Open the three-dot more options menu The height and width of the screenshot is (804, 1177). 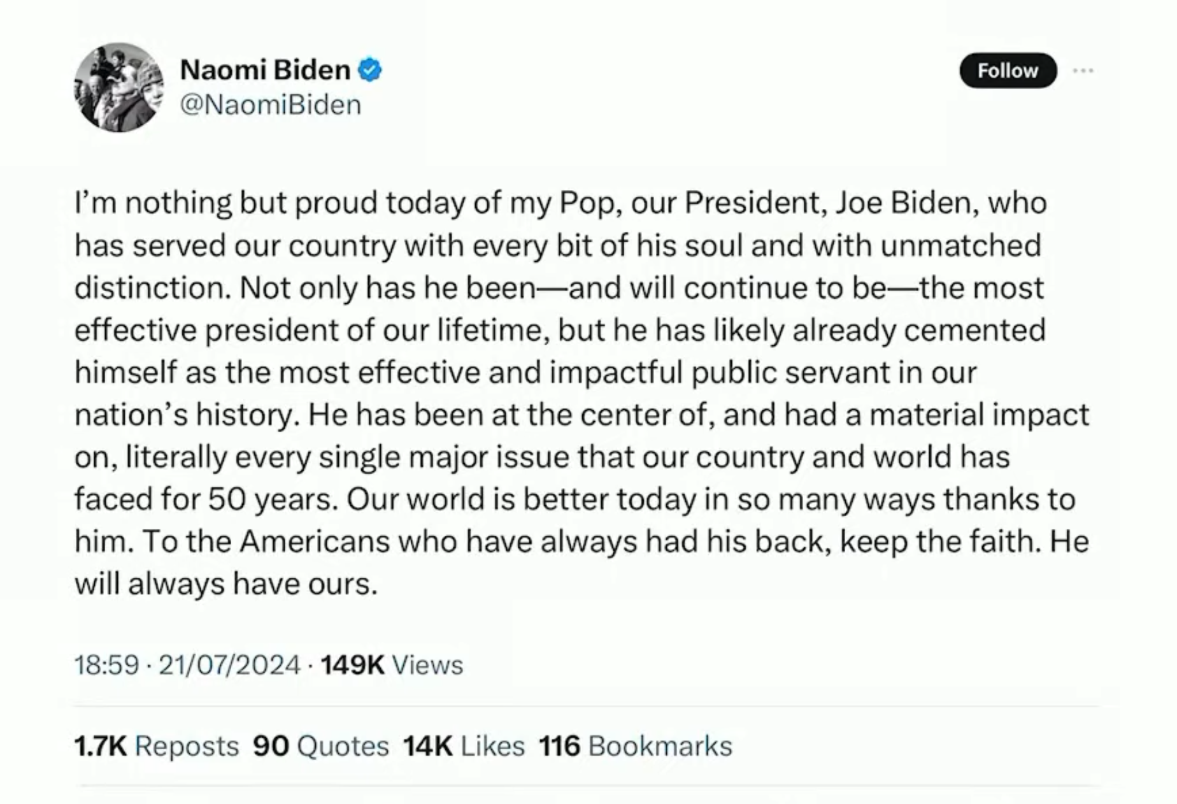(1083, 71)
